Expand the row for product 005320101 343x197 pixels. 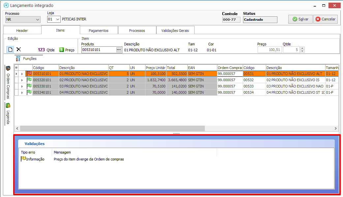pyautogui.click(x=22, y=80)
